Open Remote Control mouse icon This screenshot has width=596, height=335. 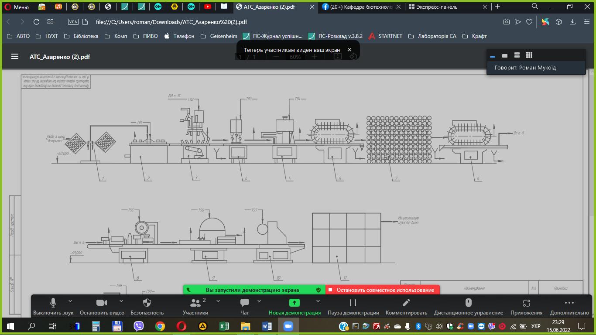click(x=468, y=303)
